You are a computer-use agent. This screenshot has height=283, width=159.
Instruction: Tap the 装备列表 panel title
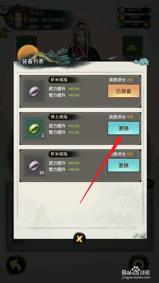[x=33, y=61]
